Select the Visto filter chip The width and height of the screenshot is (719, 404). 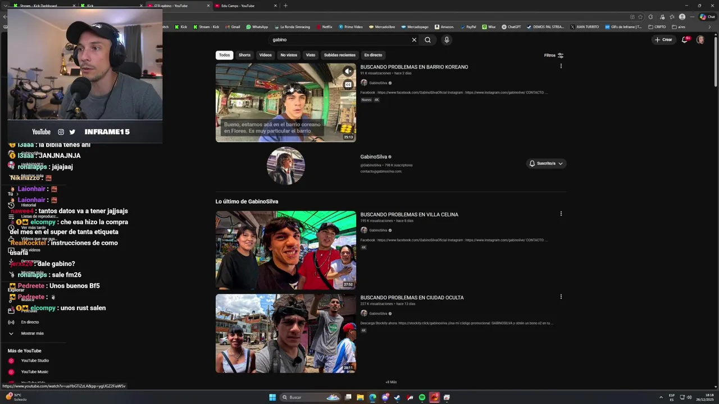(311, 55)
